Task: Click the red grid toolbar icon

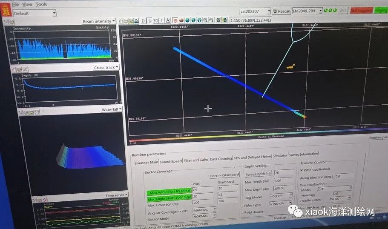Action: (x=175, y=20)
